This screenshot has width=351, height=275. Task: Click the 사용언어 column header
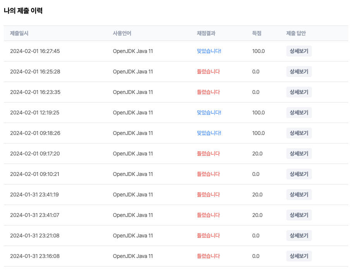click(122, 33)
